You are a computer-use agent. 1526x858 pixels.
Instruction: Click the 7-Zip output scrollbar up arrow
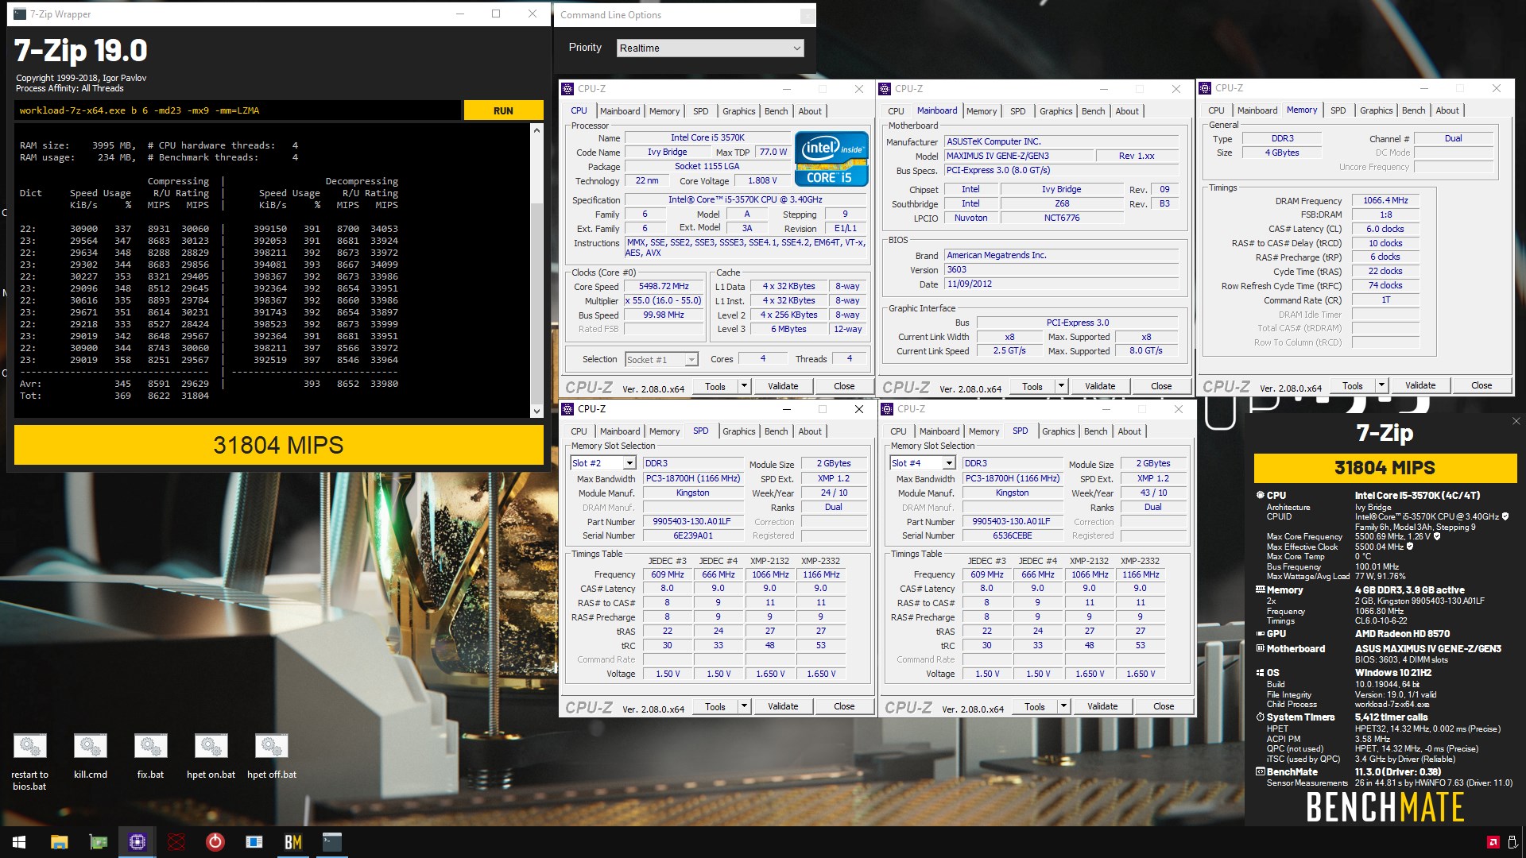(x=536, y=130)
